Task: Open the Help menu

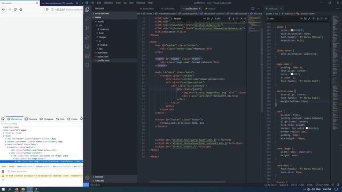Action: tap(150, 3)
